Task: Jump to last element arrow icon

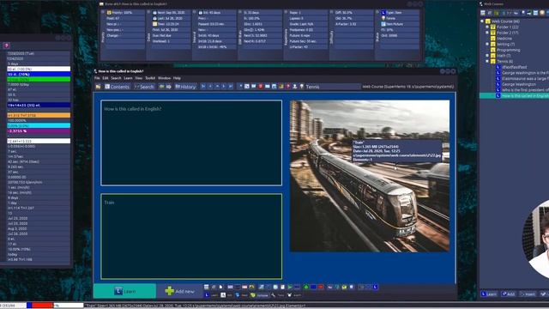Action: 231,87
